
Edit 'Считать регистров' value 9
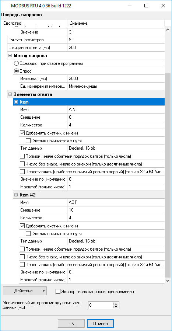(x=116, y=40)
